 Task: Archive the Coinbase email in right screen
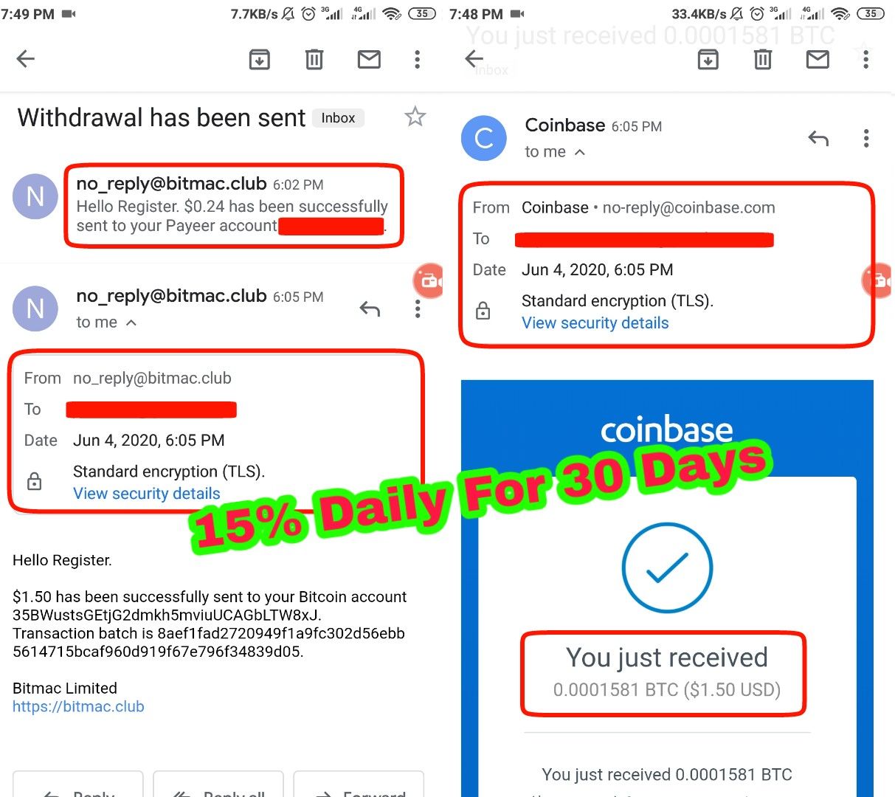[708, 59]
